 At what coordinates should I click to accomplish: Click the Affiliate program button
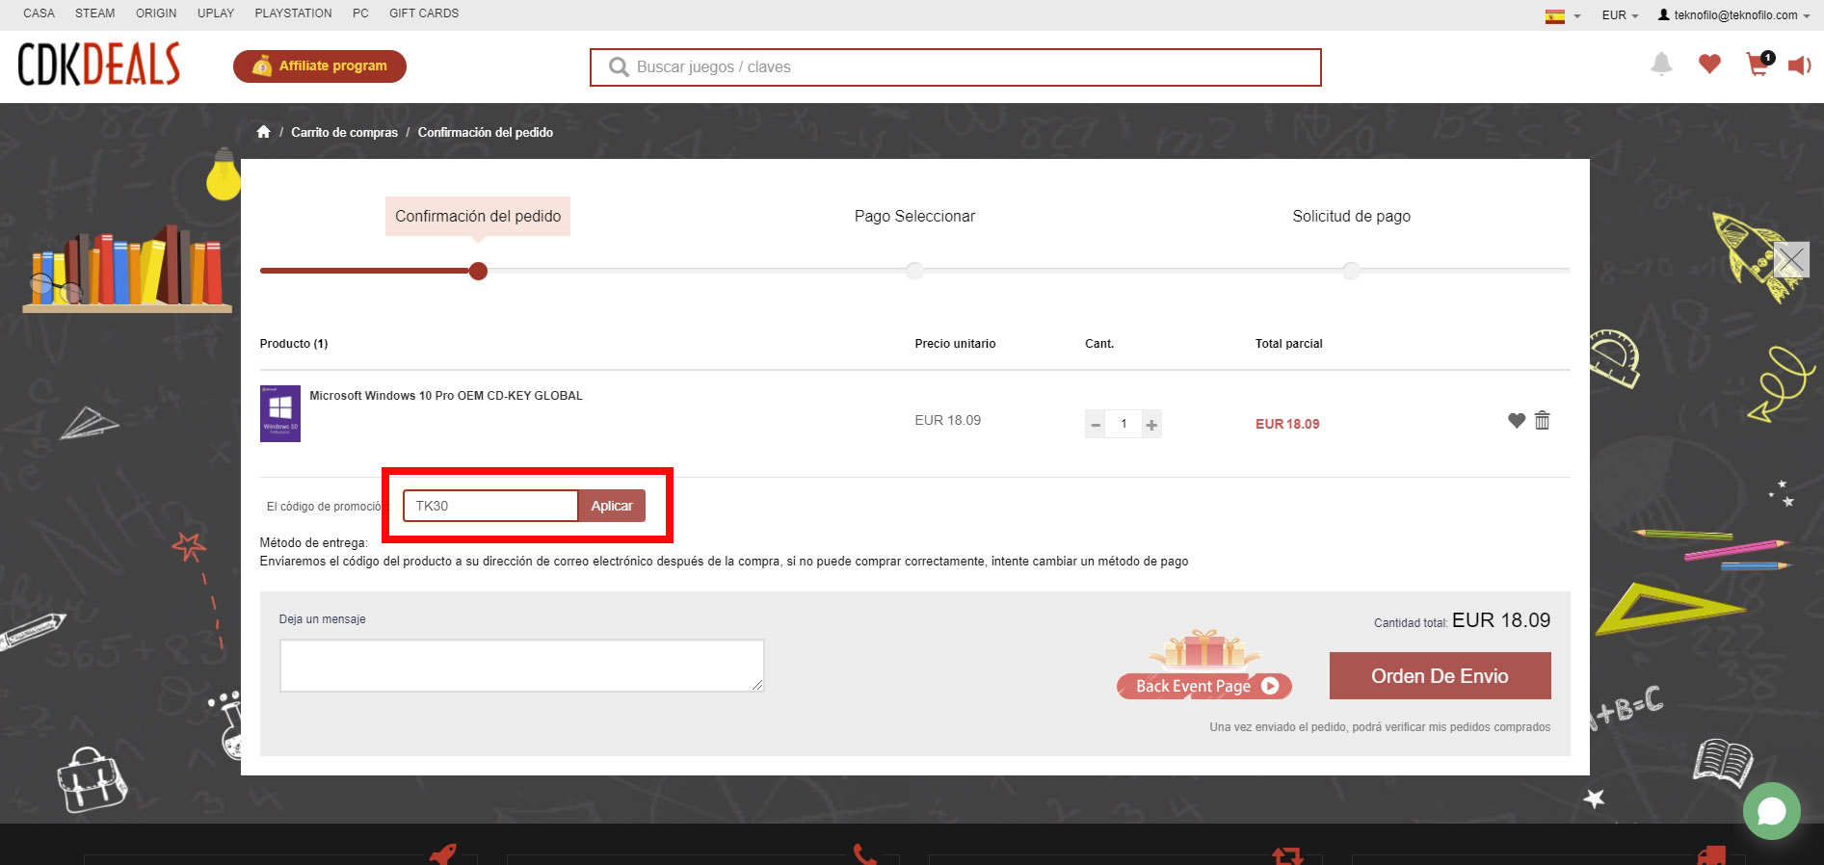(320, 66)
